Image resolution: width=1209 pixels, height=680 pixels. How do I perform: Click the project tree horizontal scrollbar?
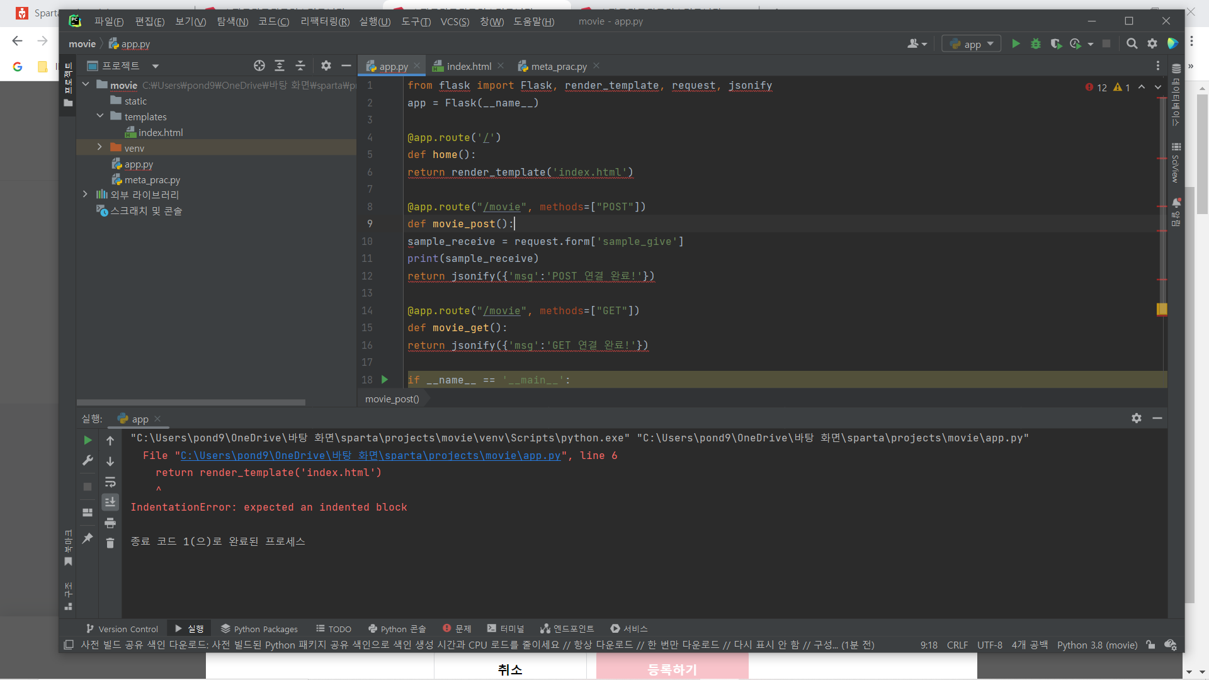tap(191, 402)
